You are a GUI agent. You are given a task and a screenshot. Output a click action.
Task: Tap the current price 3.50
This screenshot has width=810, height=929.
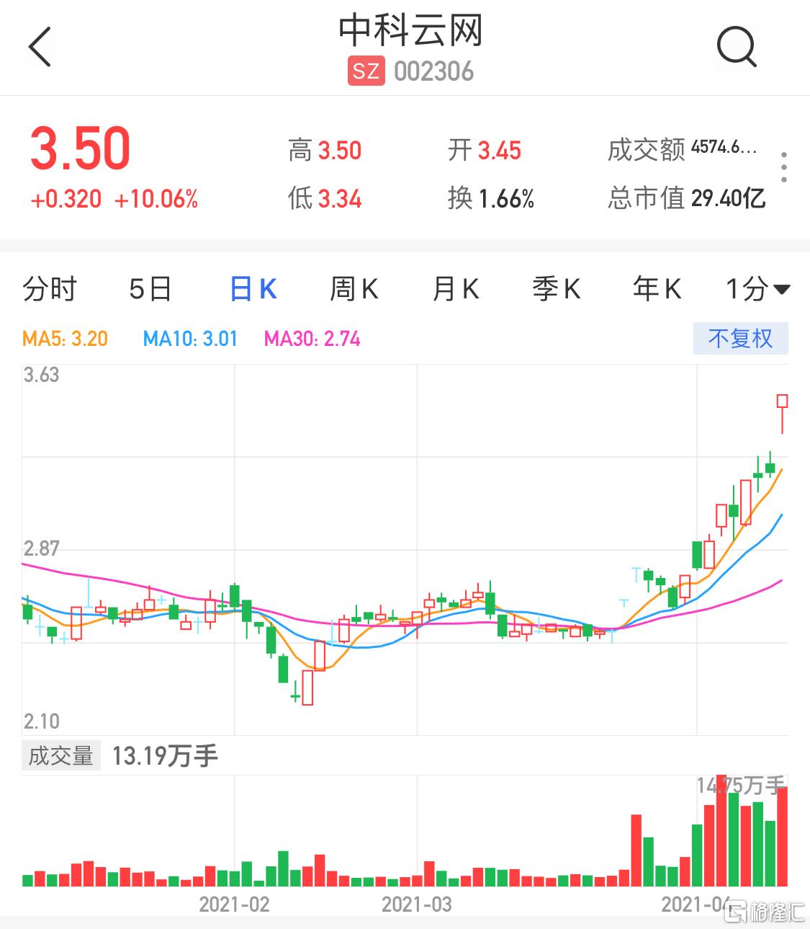(80, 148)
